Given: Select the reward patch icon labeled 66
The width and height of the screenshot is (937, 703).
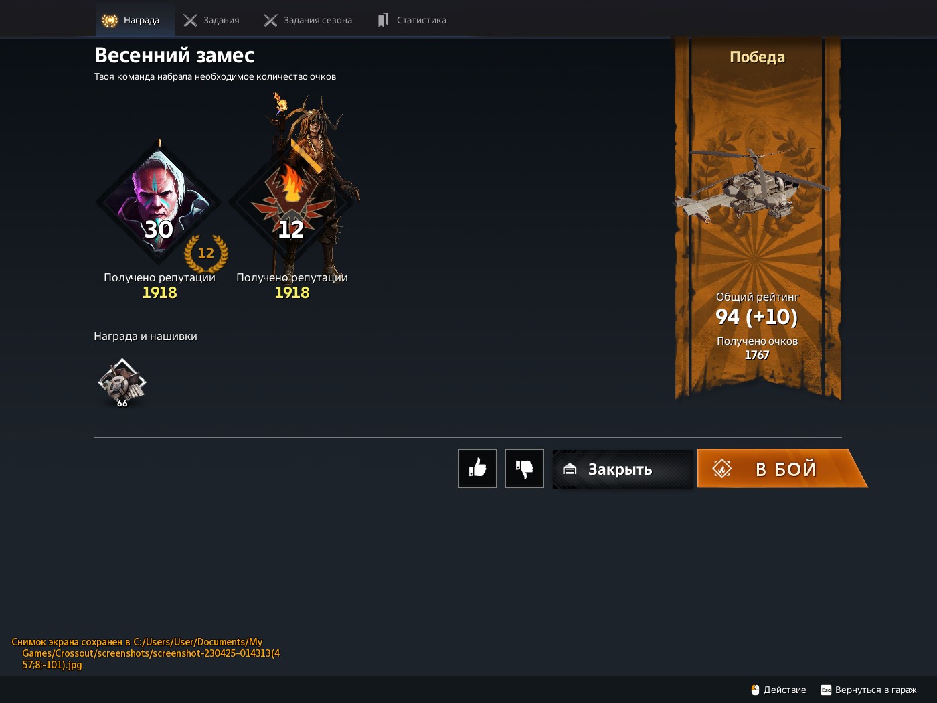Looking at the screenshot, I should [x=122, y=382].
